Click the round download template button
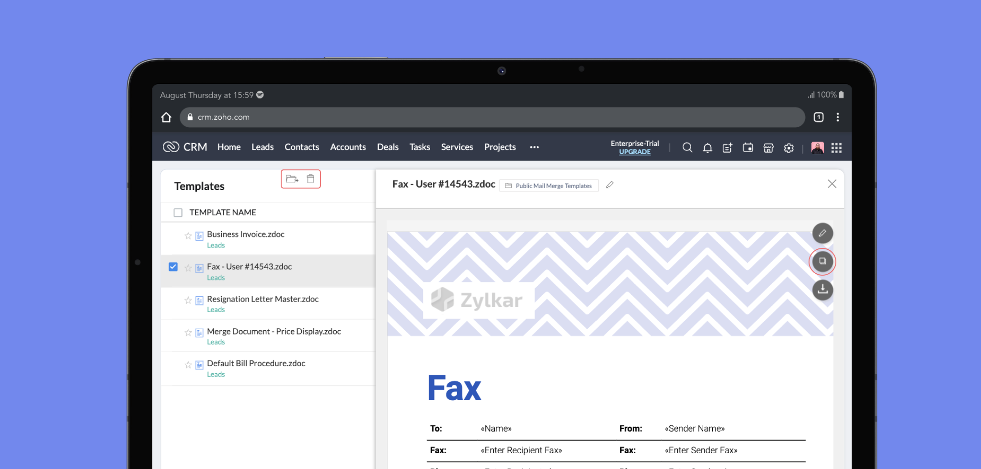The height and width of the screenshot is (469, 981). click(x=822, y=290)
